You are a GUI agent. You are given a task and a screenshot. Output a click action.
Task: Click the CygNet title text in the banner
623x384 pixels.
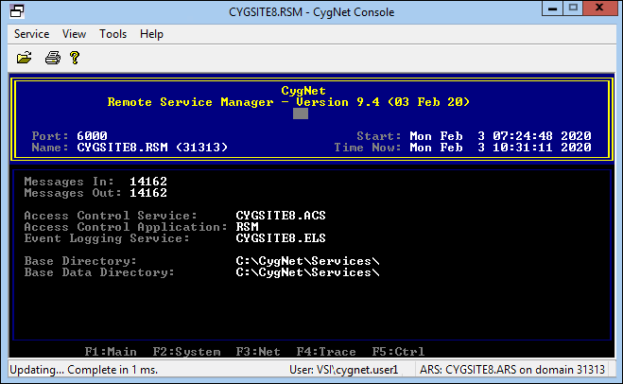[x=303, y=91]
